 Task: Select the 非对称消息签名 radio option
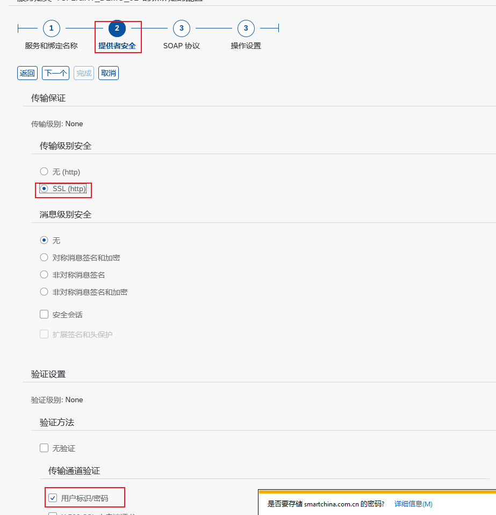coord(44,274)
